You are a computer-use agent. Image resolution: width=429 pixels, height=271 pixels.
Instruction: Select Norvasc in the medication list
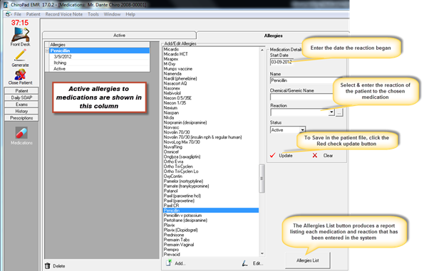171,127
